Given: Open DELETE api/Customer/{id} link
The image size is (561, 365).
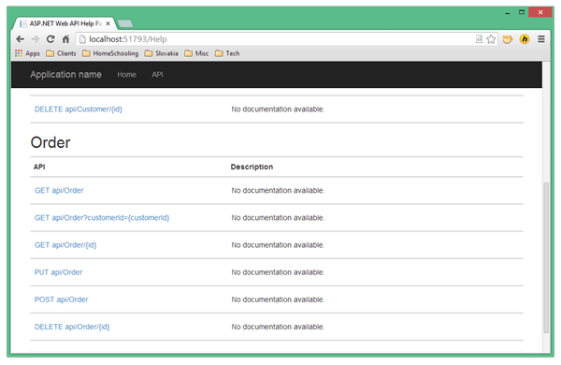Looking at the screenshot, I should [x=79, y=109].
